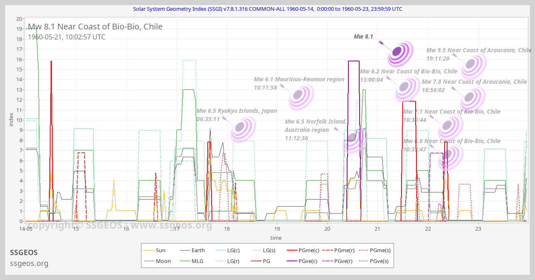
Task: Click the '21' x-axis tick label
Action: (378, 229)
